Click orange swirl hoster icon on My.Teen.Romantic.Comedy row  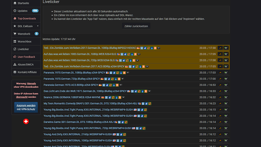[150, 103]
